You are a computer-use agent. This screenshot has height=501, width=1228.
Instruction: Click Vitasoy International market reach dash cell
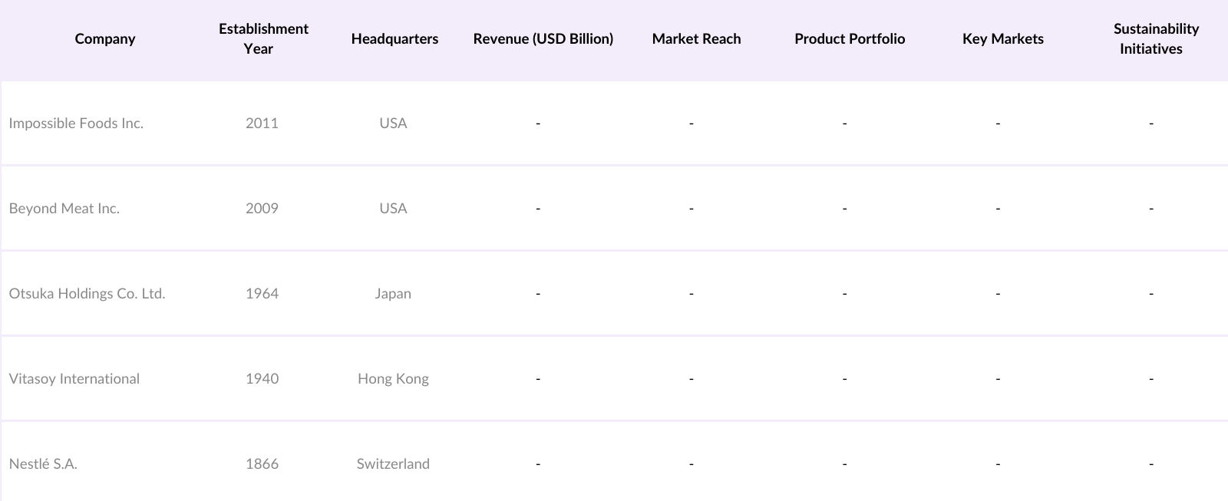pyautogui.click(x=692, y=379)
